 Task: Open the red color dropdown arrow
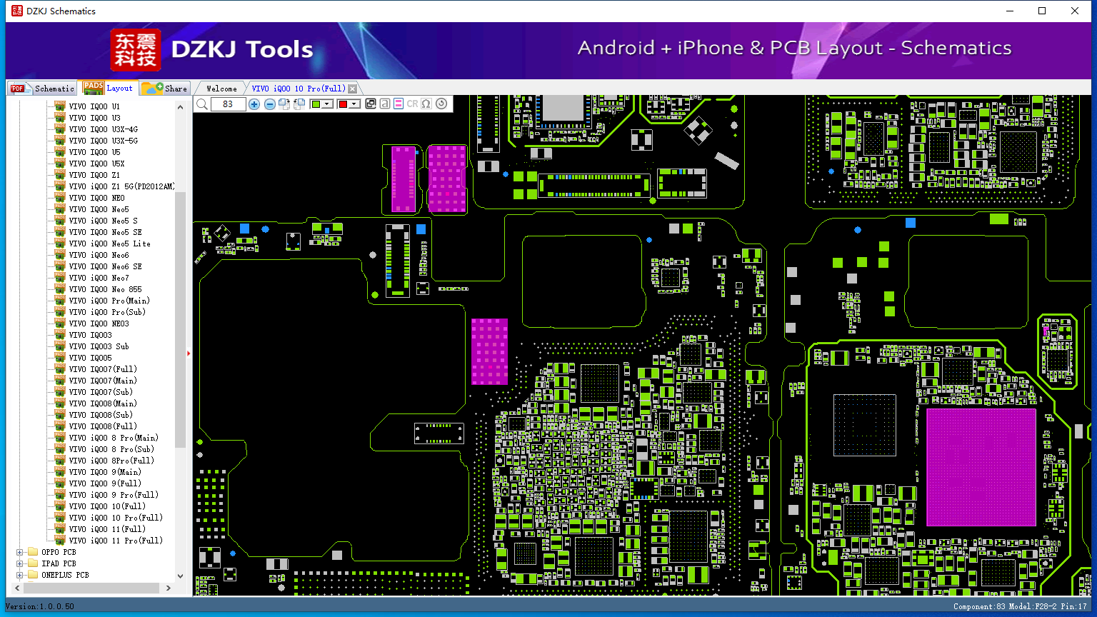tap(354, 104)
